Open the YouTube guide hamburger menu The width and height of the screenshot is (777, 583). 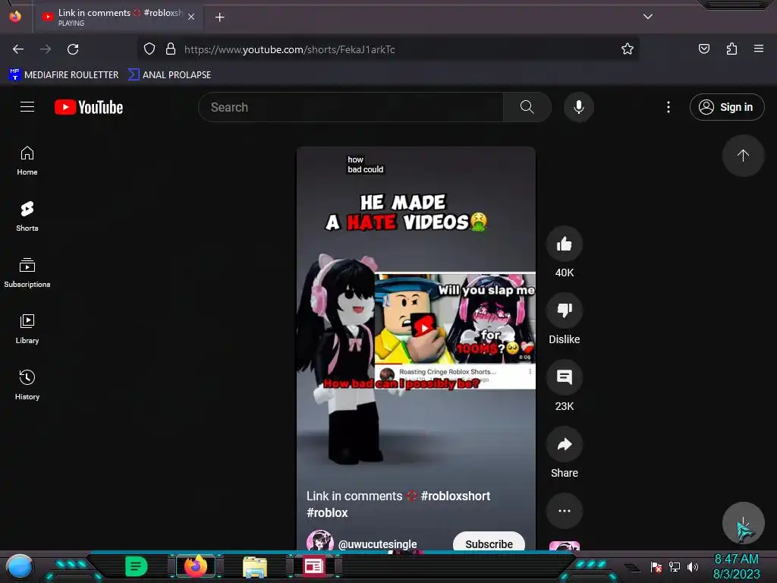(27, 106)
